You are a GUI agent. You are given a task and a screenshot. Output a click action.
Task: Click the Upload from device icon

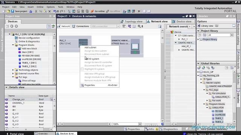click(x=78, y=11)
